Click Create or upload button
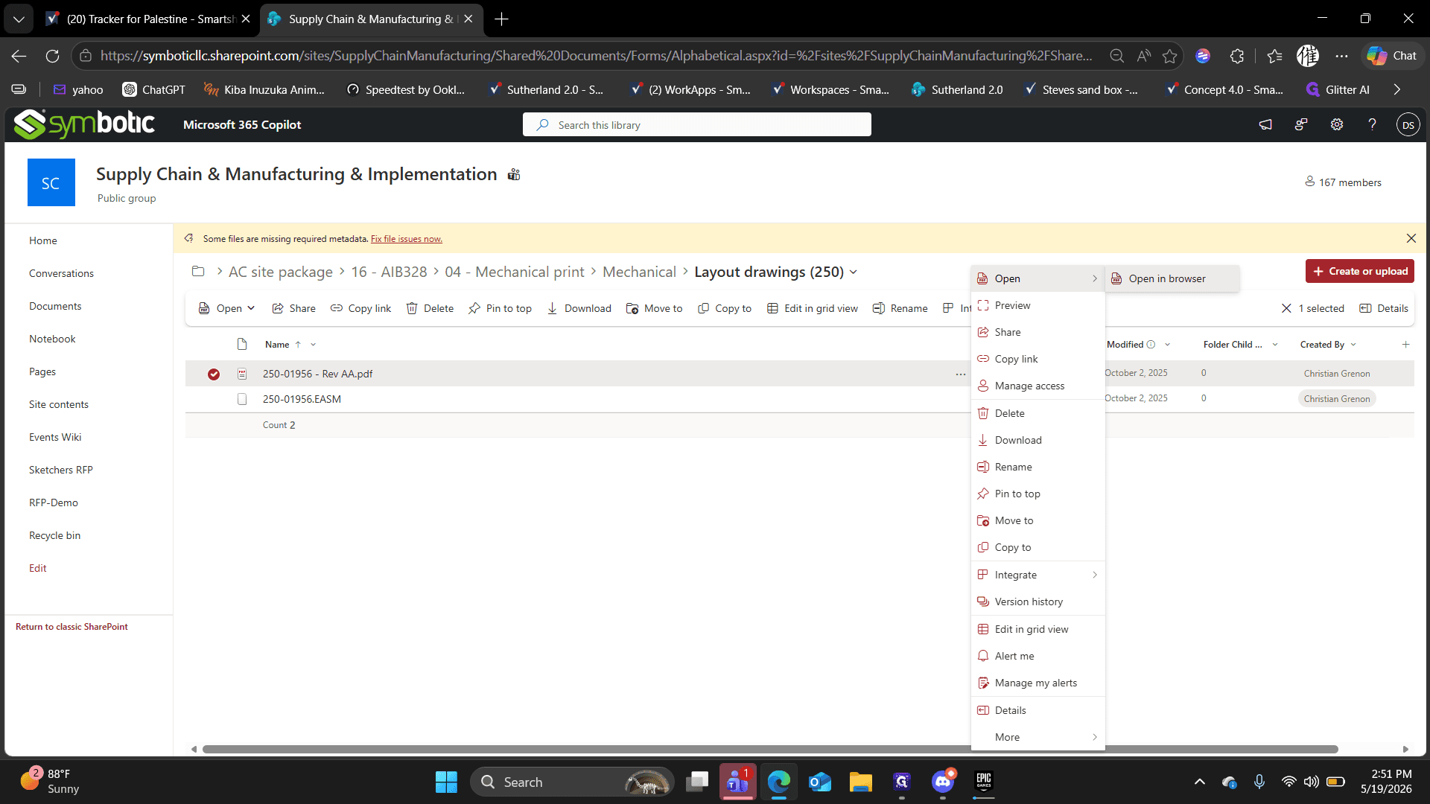 click(1359, 271)
